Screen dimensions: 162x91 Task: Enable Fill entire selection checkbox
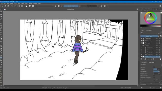click(x=154, y=76)
